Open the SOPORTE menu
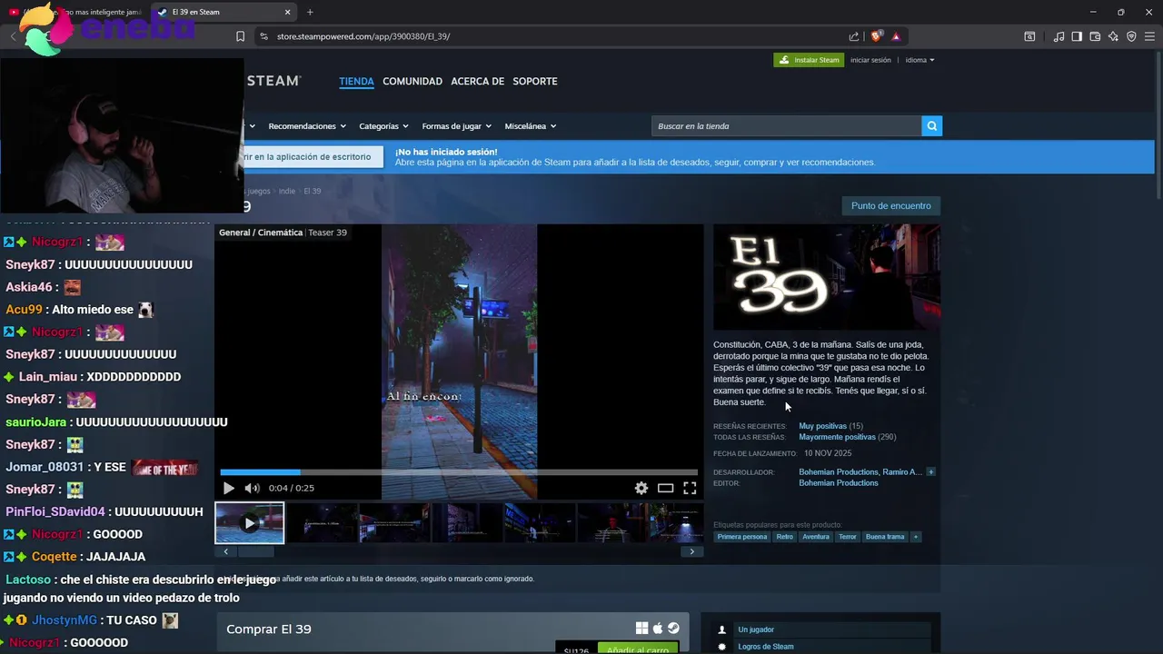1163x654 pixels. click(535, 81)
